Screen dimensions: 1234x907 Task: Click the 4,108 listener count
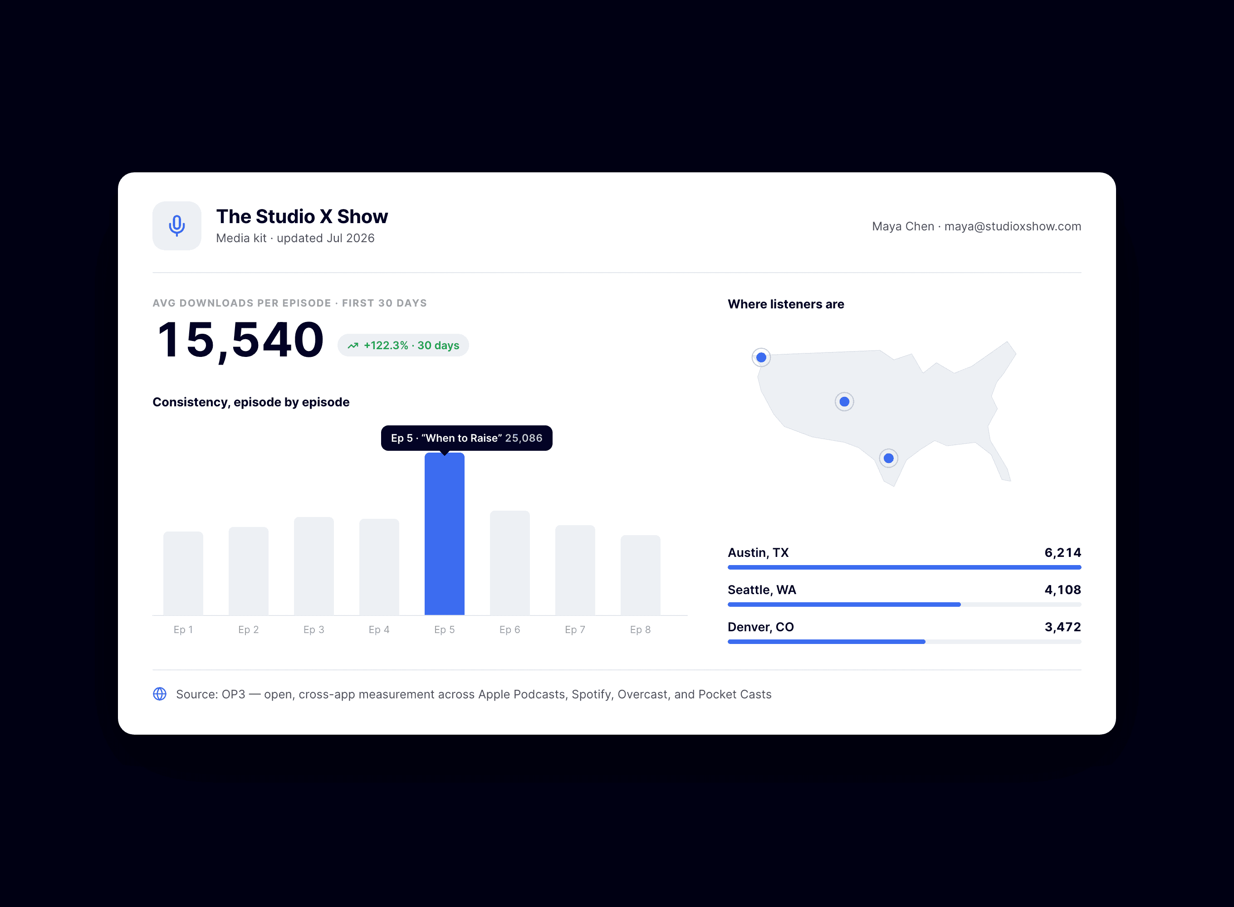click(1063, 590)
